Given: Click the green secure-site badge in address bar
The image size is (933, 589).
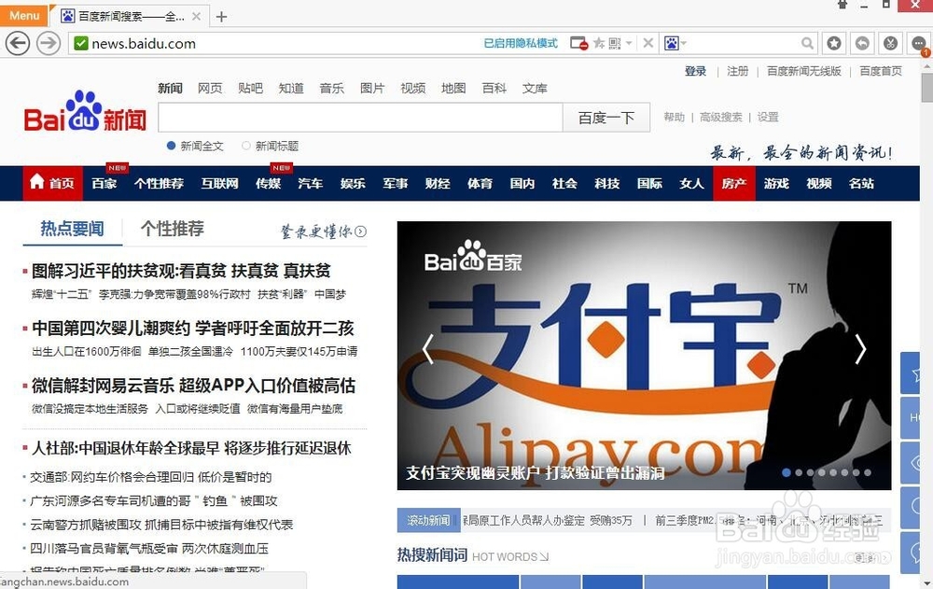Looking at the screenshot, I should pos(80,43).
